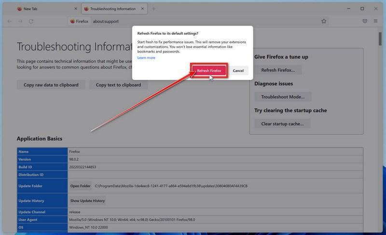The height and width of the screenshot is (235, 386).
Task: Select the User Agent string
Action: 132,220
